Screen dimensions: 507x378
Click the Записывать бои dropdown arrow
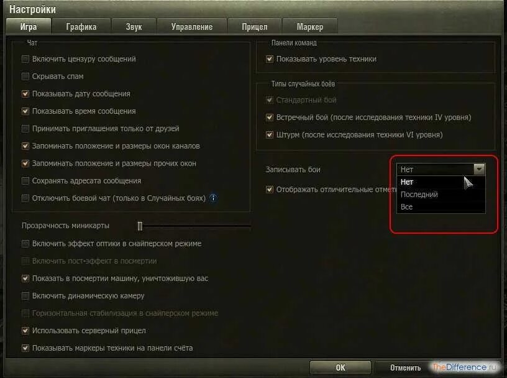[x=479, y=169]
